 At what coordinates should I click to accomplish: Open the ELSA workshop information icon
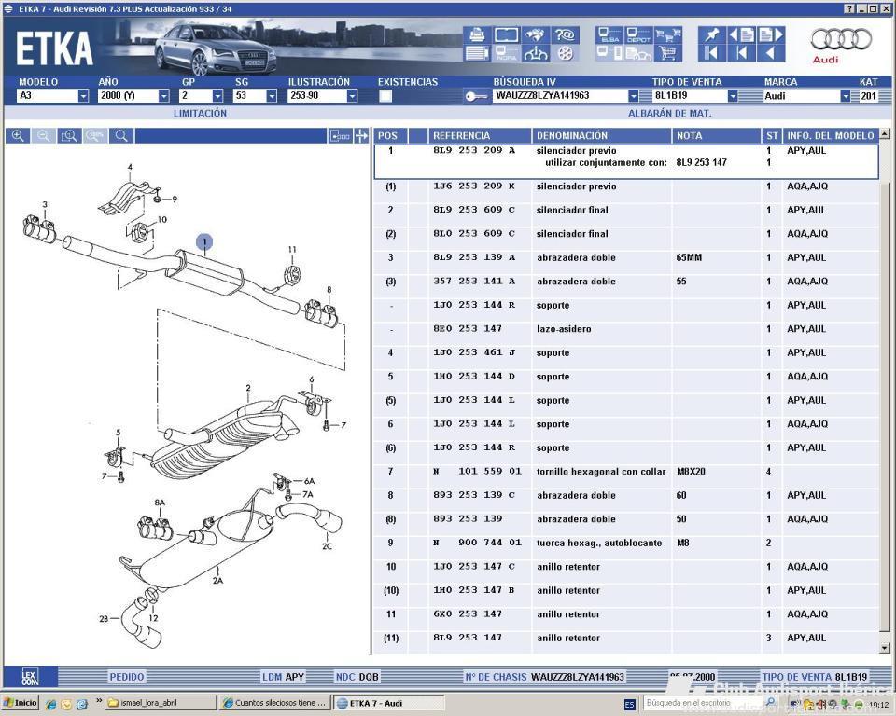point(609,34)
